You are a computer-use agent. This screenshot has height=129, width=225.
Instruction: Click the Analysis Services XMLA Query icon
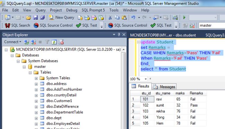click(x=101, y=18)
